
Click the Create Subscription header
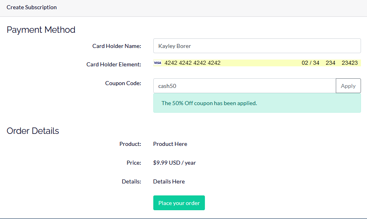pyautogui.click(x=32, y=7)
